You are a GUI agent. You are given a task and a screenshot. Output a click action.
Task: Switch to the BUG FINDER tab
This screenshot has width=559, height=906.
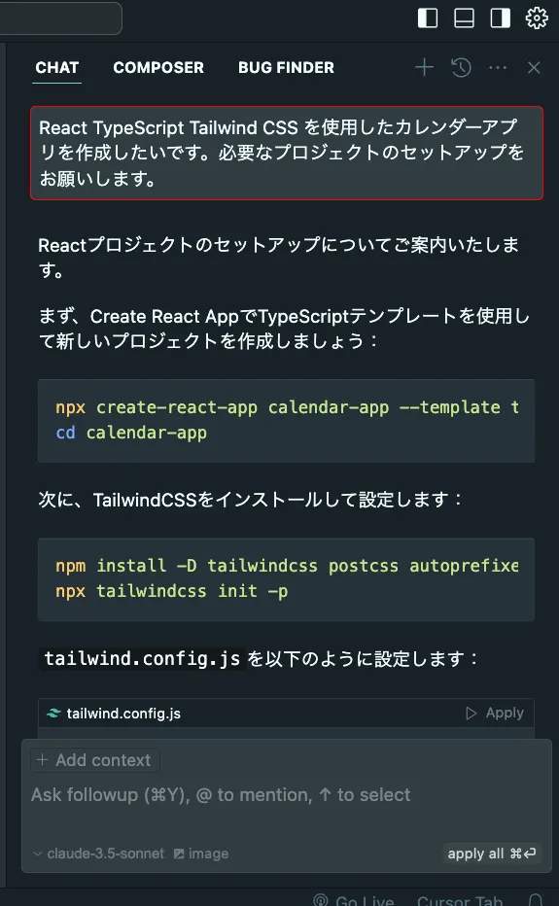click(286, 68)
